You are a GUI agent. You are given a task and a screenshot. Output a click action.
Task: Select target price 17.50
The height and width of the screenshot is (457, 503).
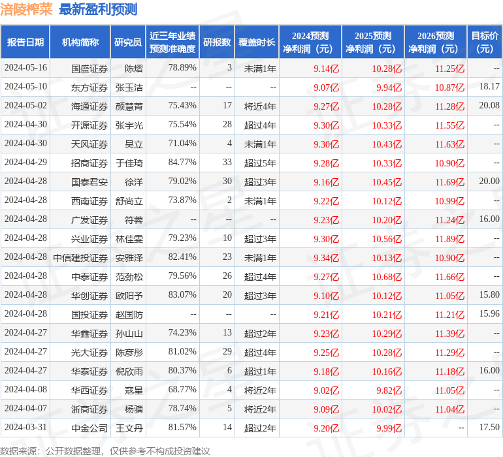coord(489,427)
